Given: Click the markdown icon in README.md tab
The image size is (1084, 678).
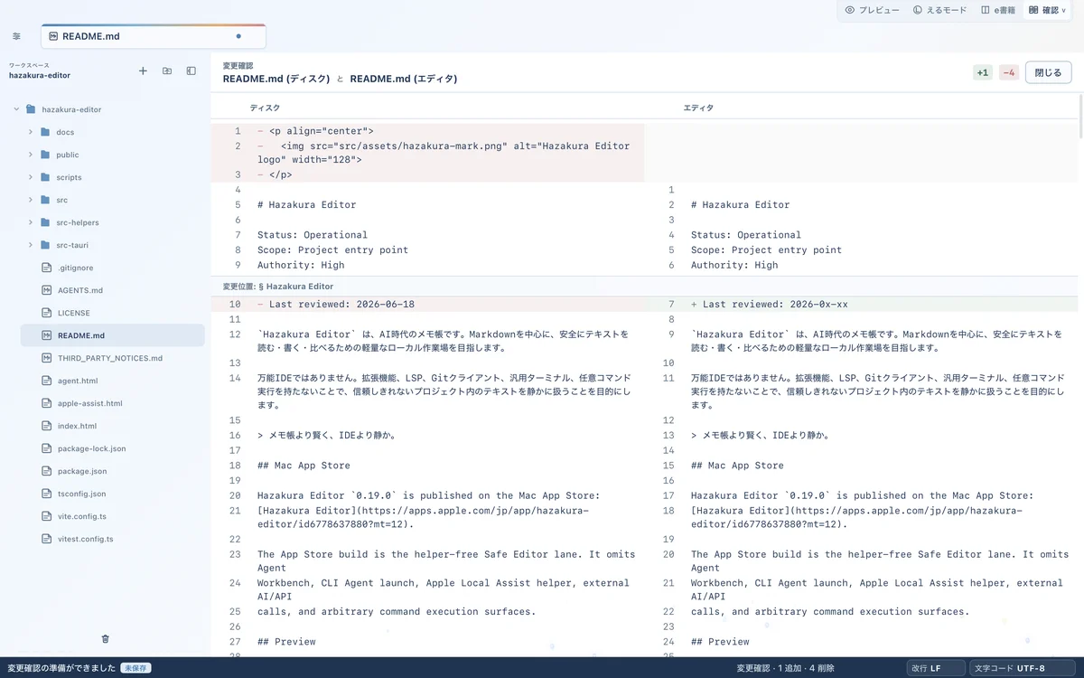Looking at the screenshot, I should tap(53, 36).
